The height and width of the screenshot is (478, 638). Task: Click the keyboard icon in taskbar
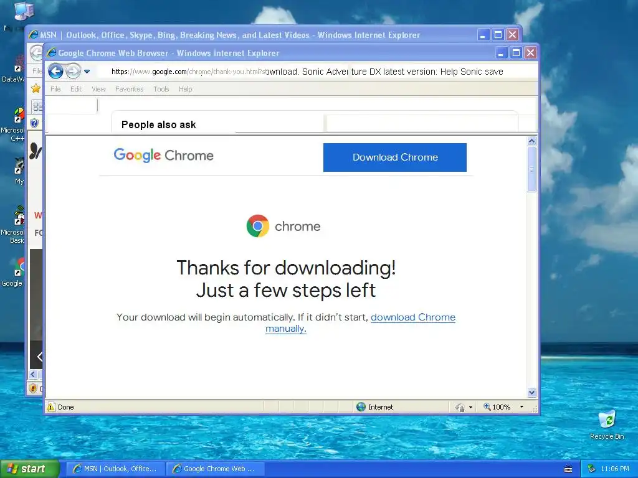click(568, 469)
